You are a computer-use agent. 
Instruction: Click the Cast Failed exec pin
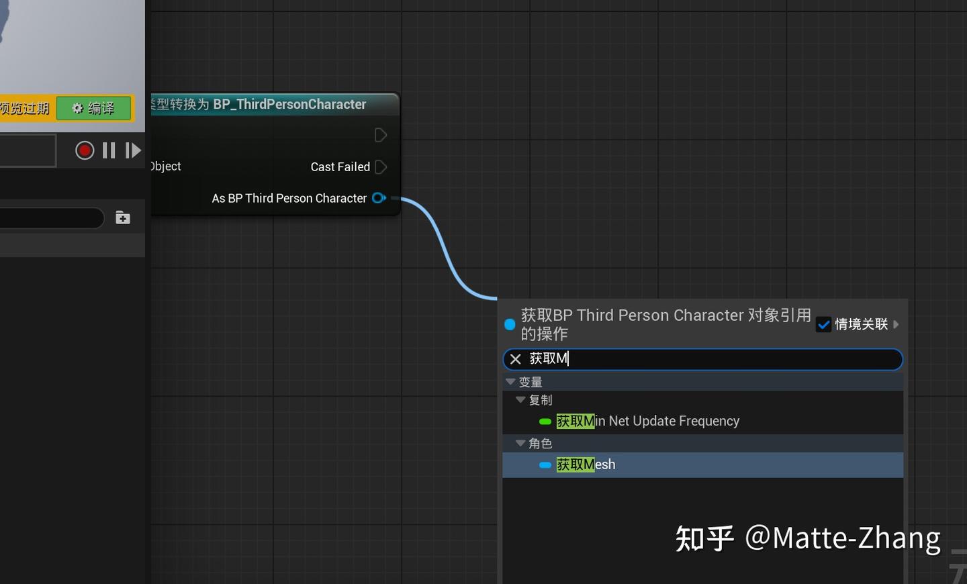(x=380, y=167)
